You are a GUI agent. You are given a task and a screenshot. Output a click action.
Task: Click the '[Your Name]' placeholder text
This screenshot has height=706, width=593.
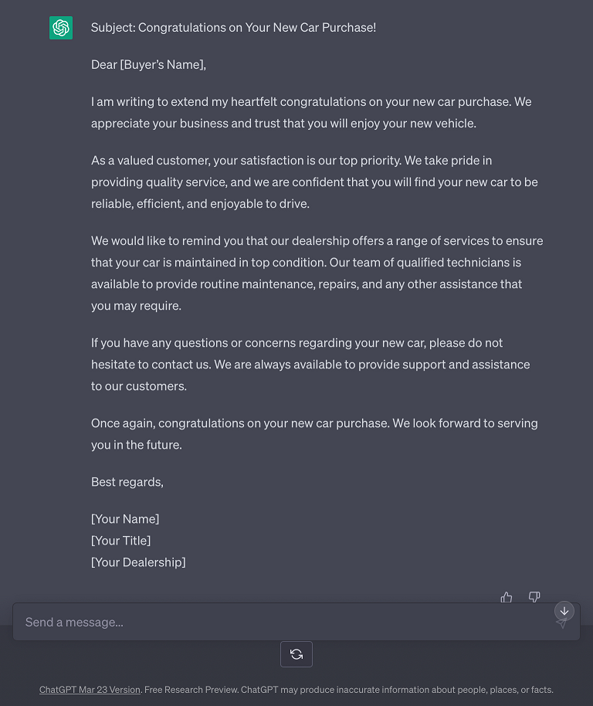point(125,519)
